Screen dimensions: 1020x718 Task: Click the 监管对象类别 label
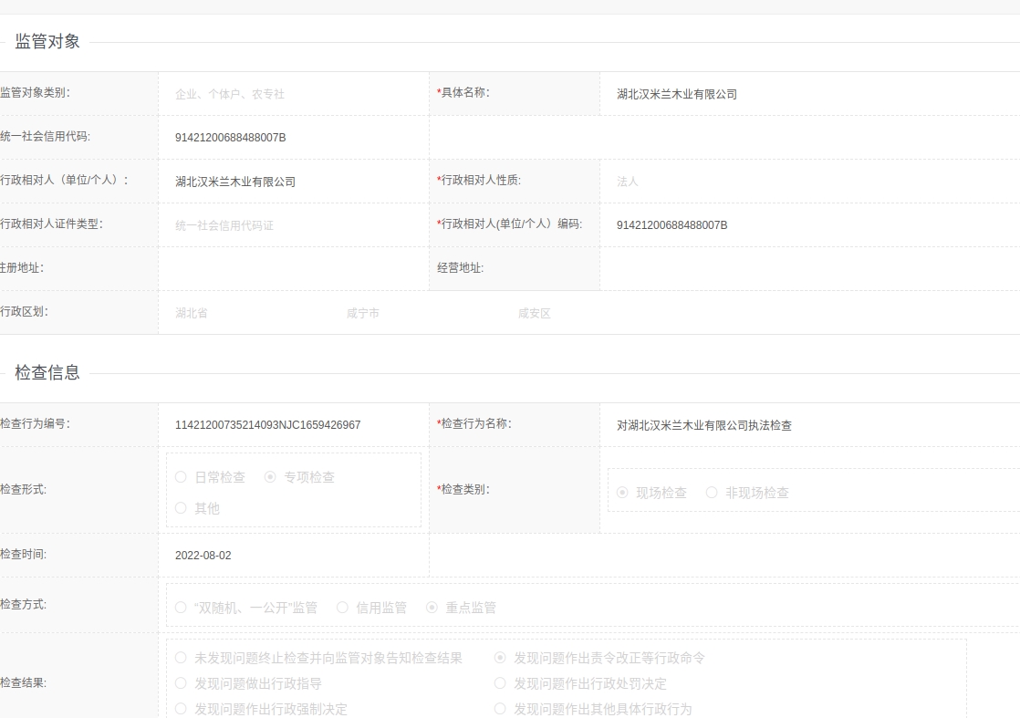pos(35,92)
